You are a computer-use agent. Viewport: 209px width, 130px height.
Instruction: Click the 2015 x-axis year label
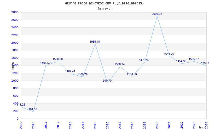coord(95,125)
